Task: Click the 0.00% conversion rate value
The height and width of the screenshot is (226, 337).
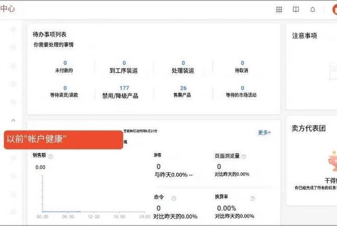Action: [x=227, y=208]
